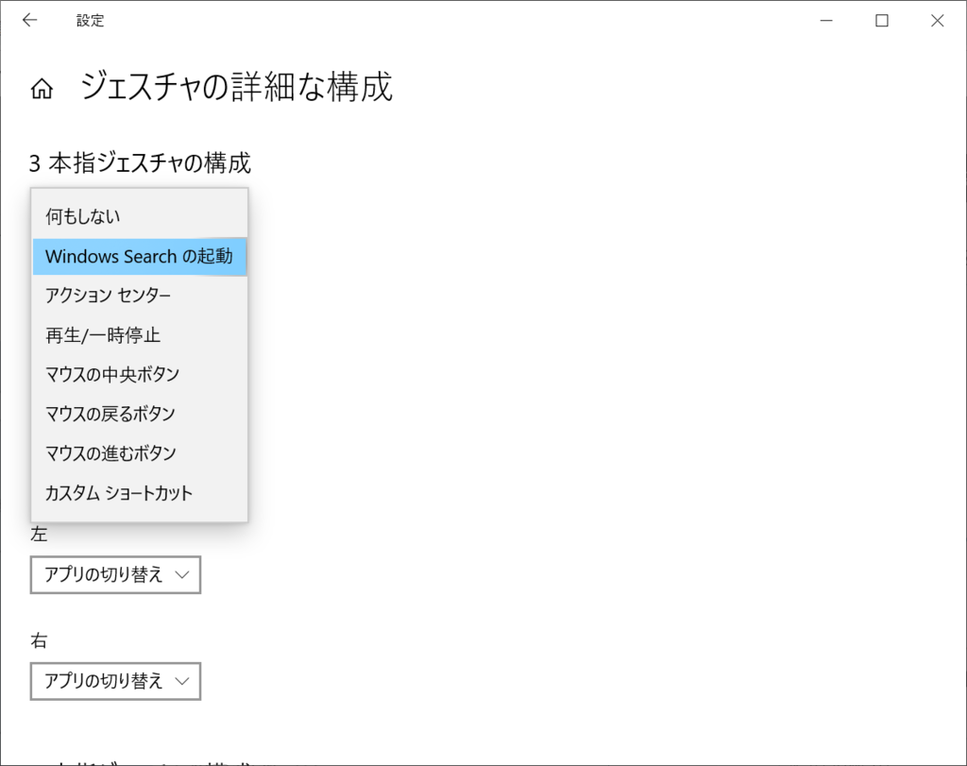Open the 右 gesture dropdown
This screenshot has width=967, height=766.
click(115, 681)
